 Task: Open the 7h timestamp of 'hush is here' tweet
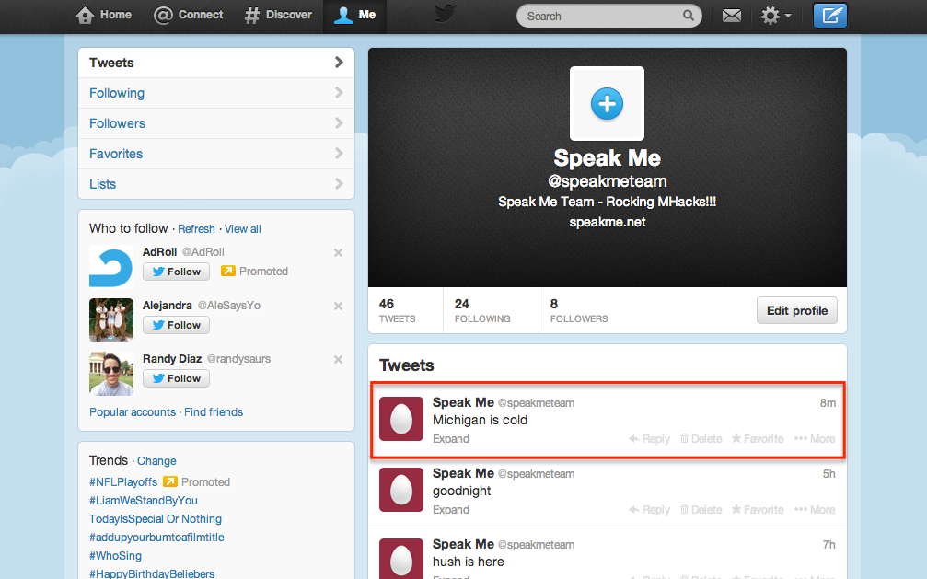pyautogui.click(x=829, y=545)
